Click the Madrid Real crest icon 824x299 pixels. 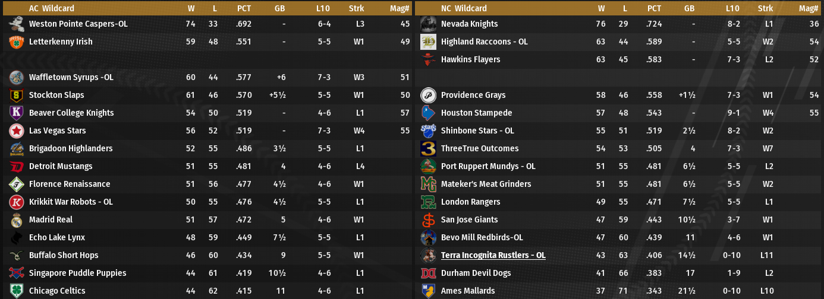(x=17, y=220)
